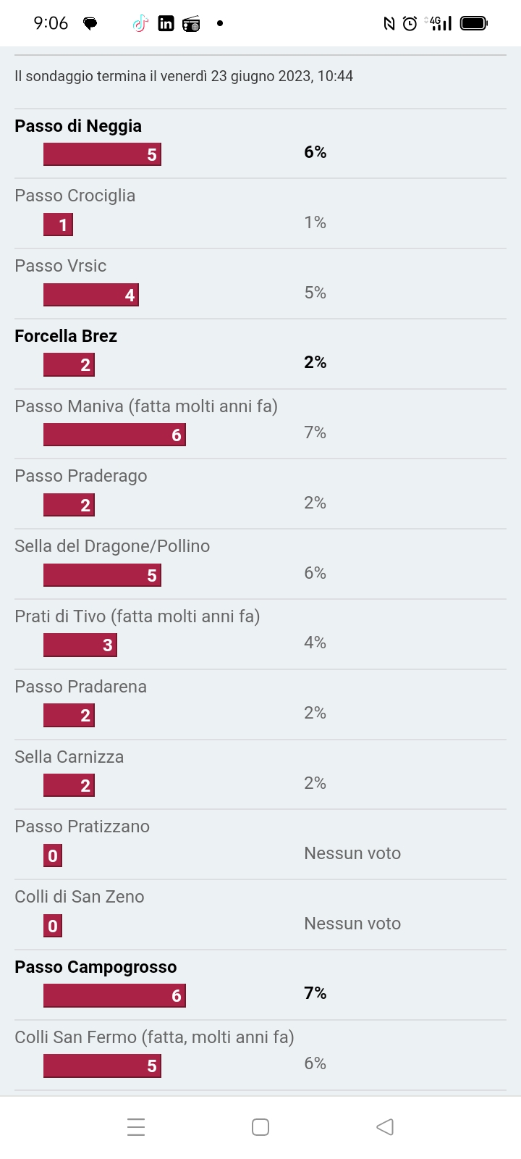Tap the Colli di San Zeno label
The image size is (521, 1159).
(x=80, y=897)
